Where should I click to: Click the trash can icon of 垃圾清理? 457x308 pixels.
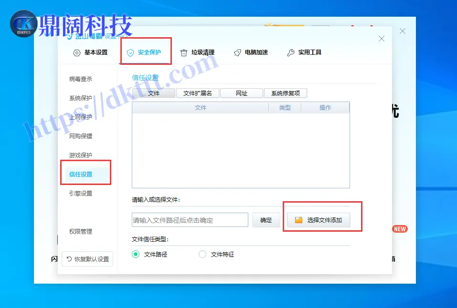[184, 53]
